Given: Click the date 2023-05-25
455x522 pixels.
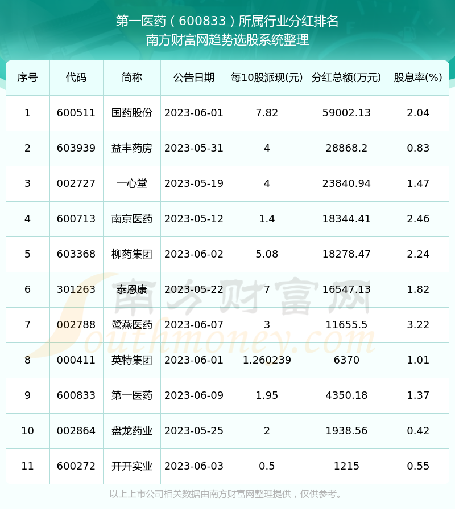Looking at the screenshot, I should [194, 430].
